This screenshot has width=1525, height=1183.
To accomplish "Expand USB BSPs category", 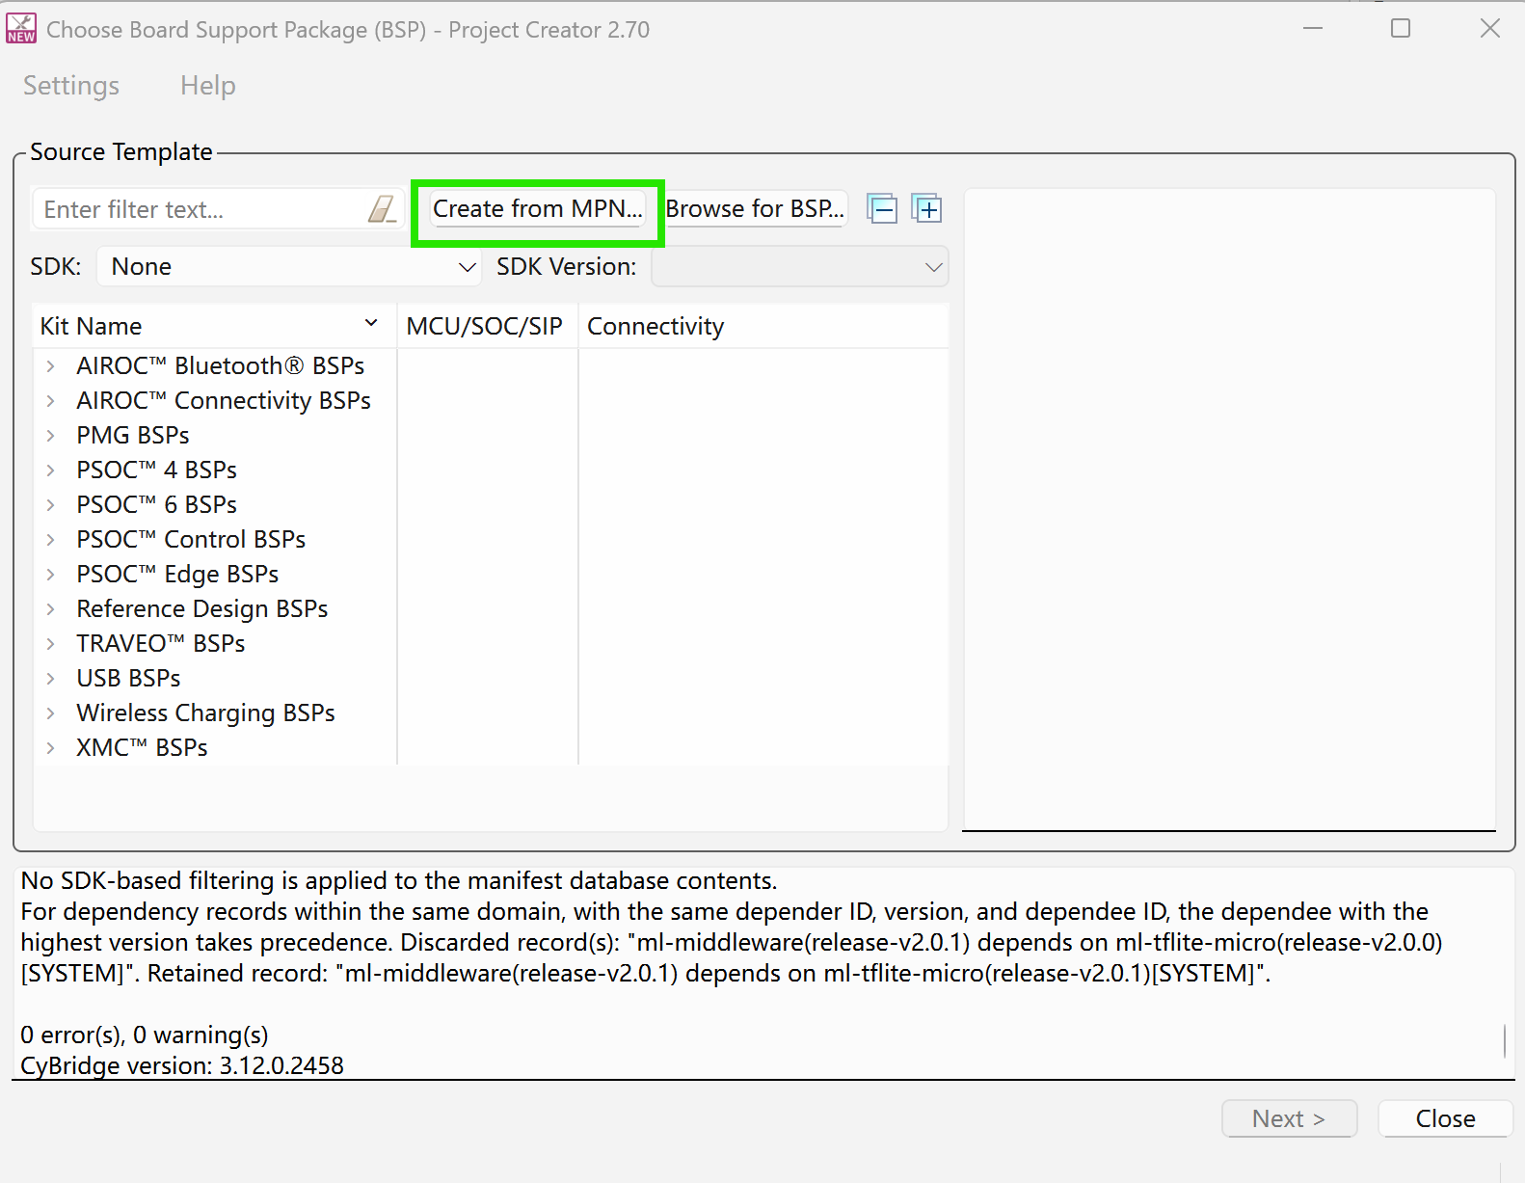I will [50, 679].
